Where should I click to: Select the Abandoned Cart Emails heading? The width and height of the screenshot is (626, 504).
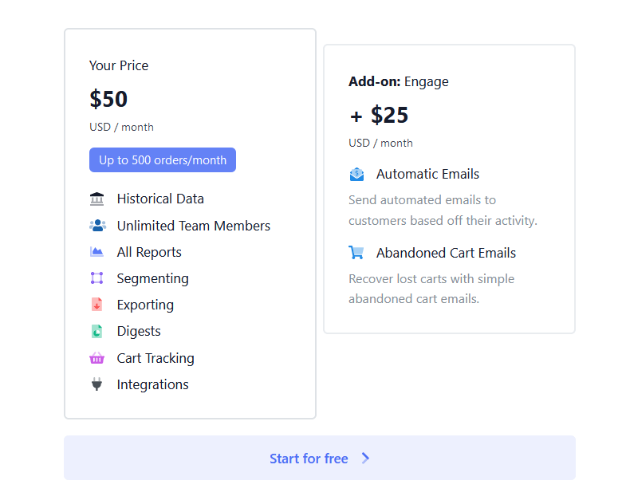coord(446,253)
